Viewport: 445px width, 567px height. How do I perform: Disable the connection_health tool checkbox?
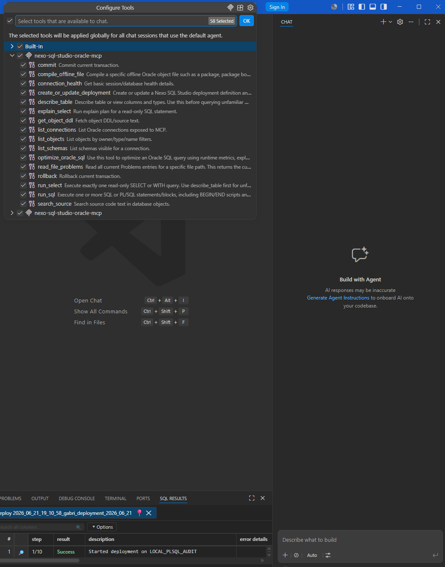coord(24,83)
